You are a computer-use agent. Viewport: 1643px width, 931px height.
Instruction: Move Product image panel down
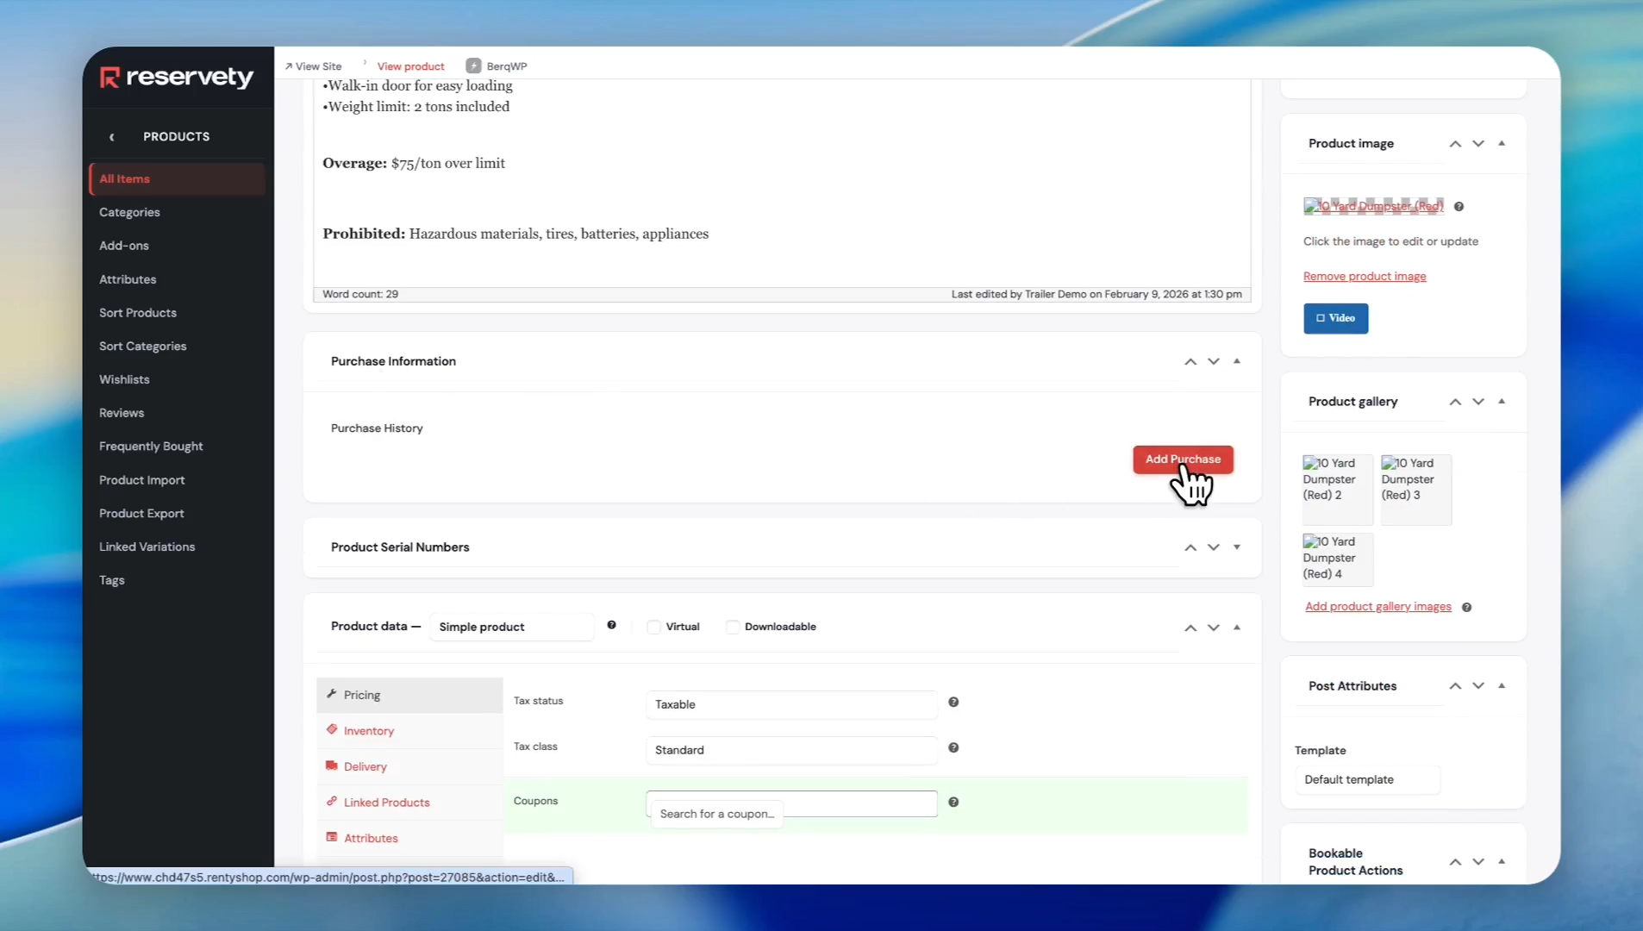(1478, 144)
